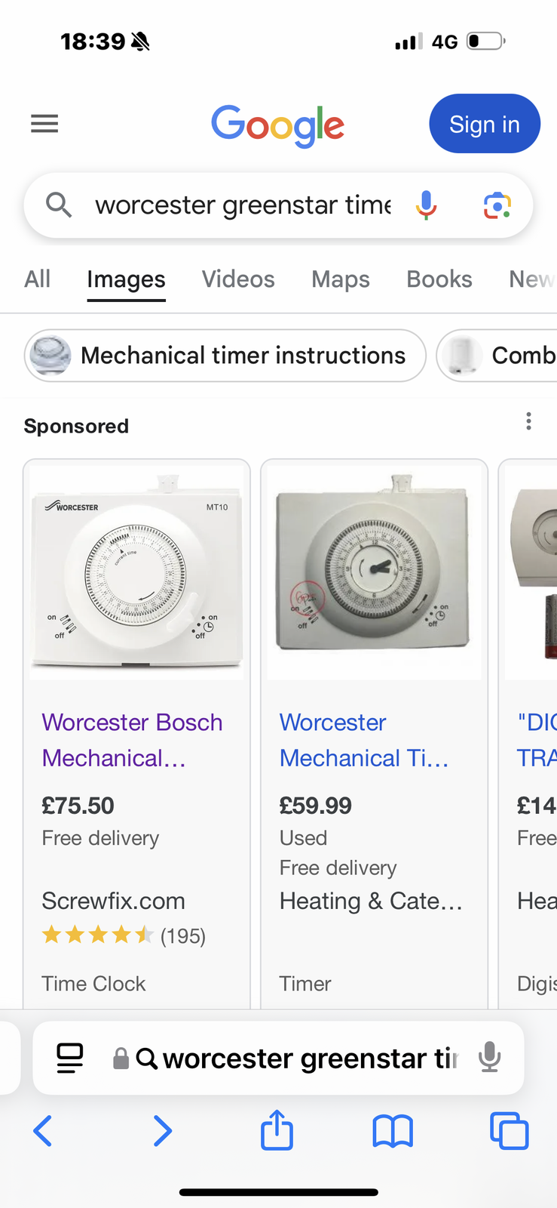Show all open Safari tabs
This screenshot has width=557, height=1208.
point(509,1131)
